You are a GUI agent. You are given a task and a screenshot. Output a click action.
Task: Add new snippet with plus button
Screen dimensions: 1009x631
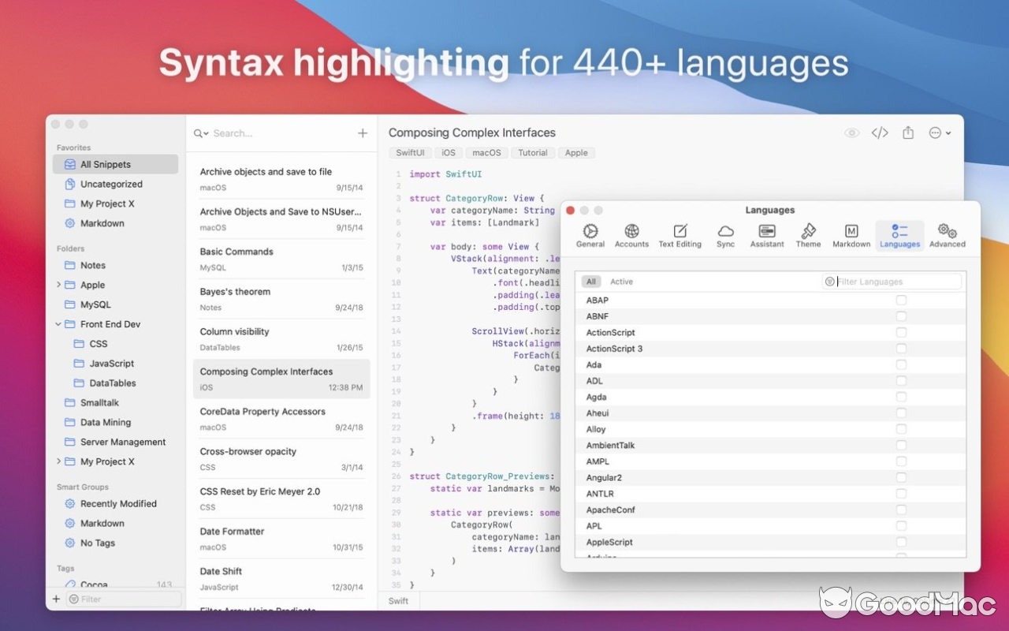pos(363,133)
